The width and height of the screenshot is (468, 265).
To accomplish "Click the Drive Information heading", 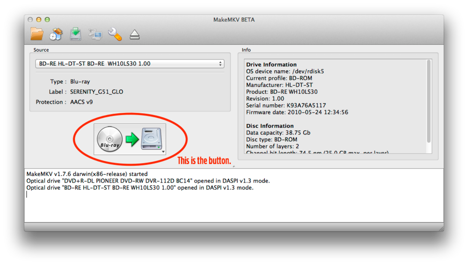I will point(271,65).
